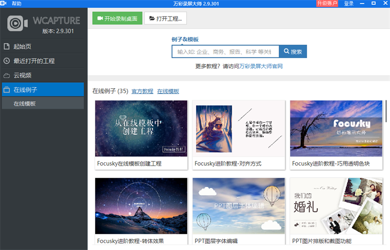The image size is (390, 250).
Task: Click the 云视频 cloud icon
Action: click(7, 76)
